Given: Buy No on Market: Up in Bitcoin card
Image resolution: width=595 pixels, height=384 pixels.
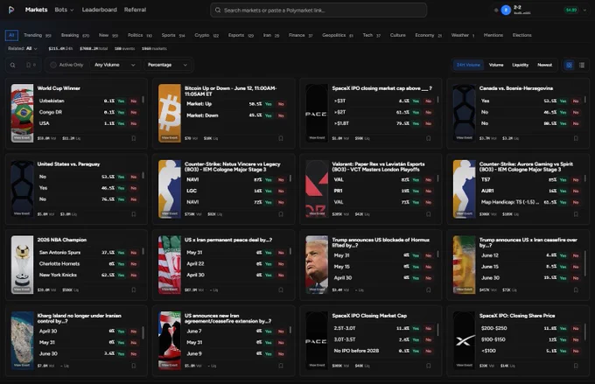Looking at the screenshot, I should coord(281,104).
